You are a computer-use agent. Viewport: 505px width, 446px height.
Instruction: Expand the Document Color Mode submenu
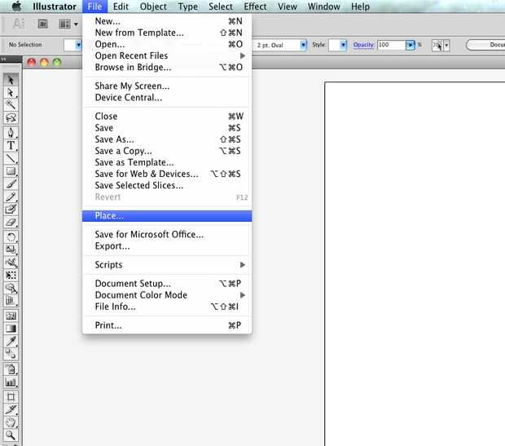[243, 295]
